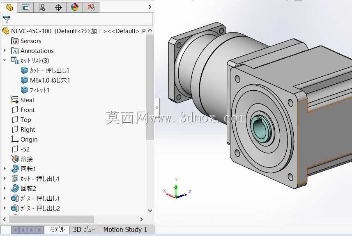
Task: Click the フィレット1 body cube icon
Action: (24, 90)
